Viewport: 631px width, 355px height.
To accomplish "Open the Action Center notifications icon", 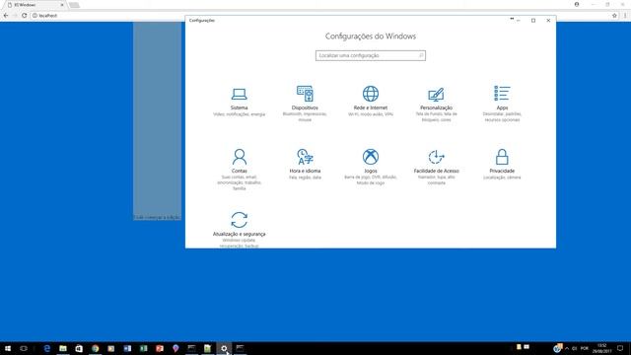I will point(620,348).
